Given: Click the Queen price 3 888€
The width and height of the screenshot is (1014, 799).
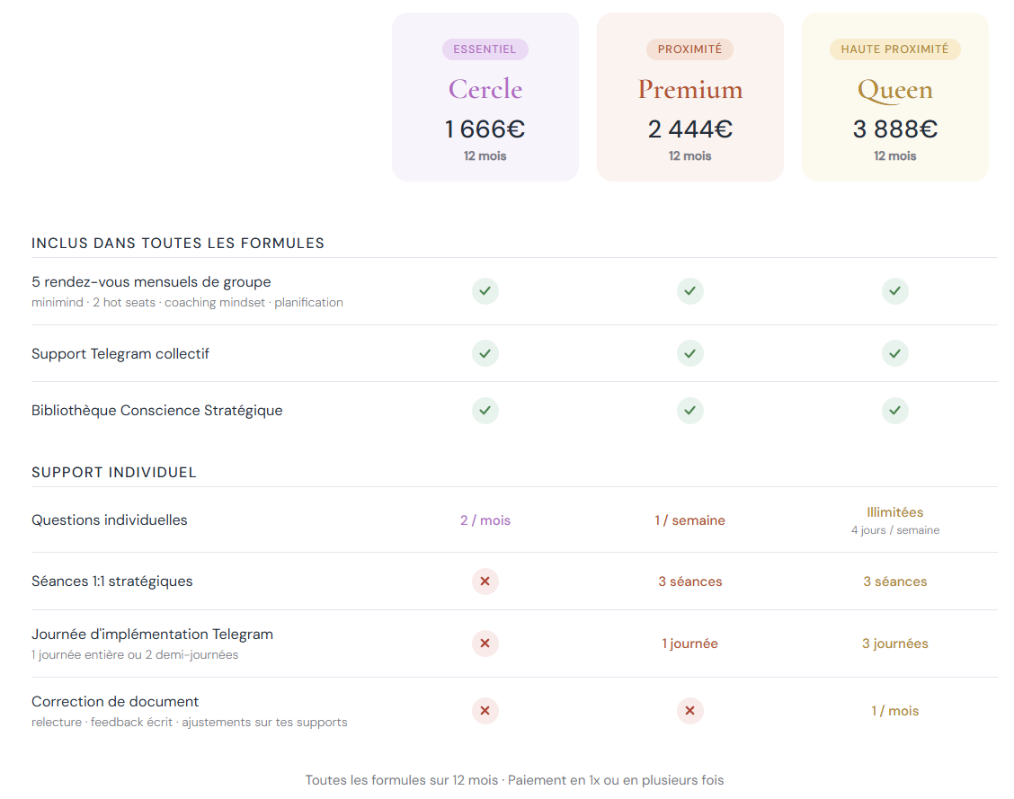Looking at the screenshot, I should pyautogui.click(x=895, y=129).
